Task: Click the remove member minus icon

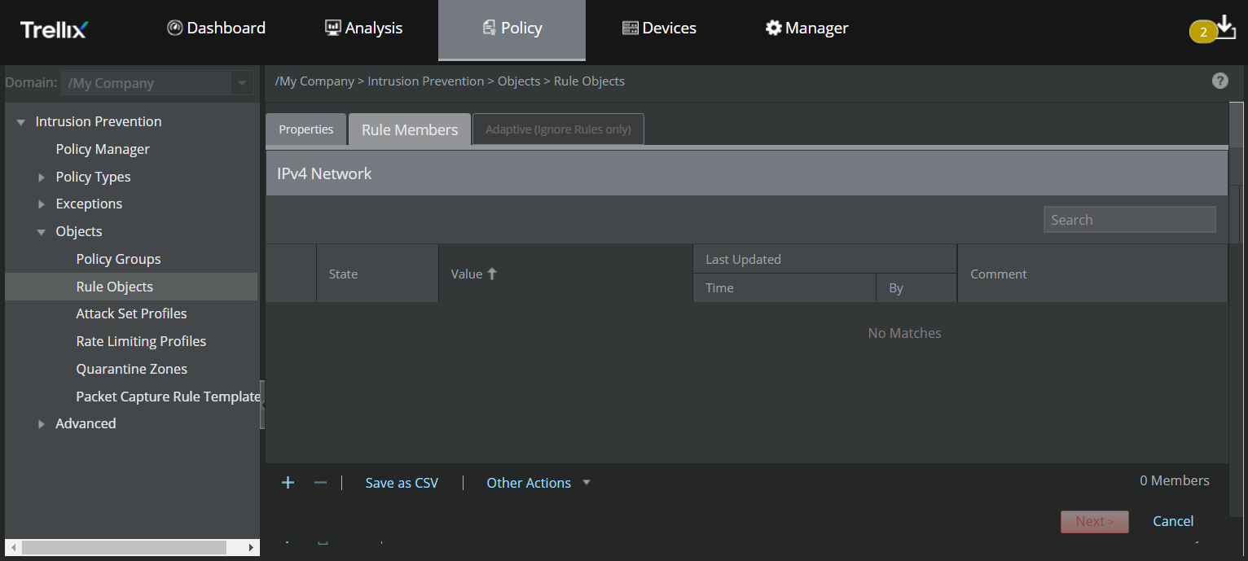Action: pos(320,483)
